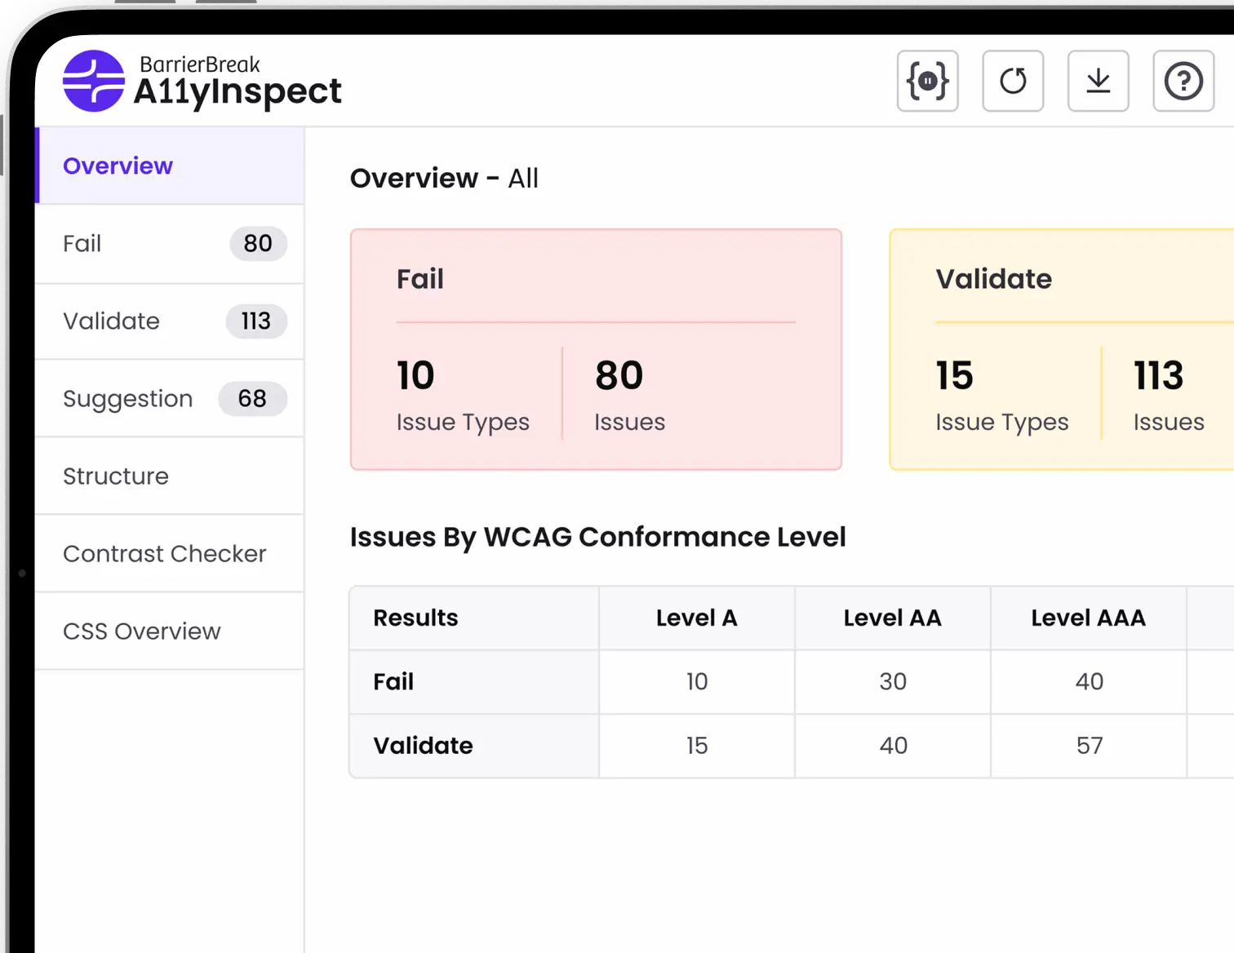This screenshot has height=953, width=1234.
Task: Open the yellow Validate summary card
Action: tap(1061, 349)
